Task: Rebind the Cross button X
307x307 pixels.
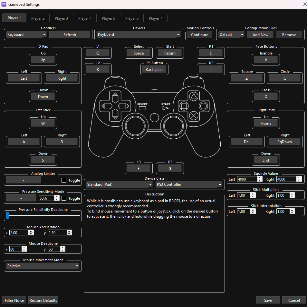Action: click(x=266, y=97)
